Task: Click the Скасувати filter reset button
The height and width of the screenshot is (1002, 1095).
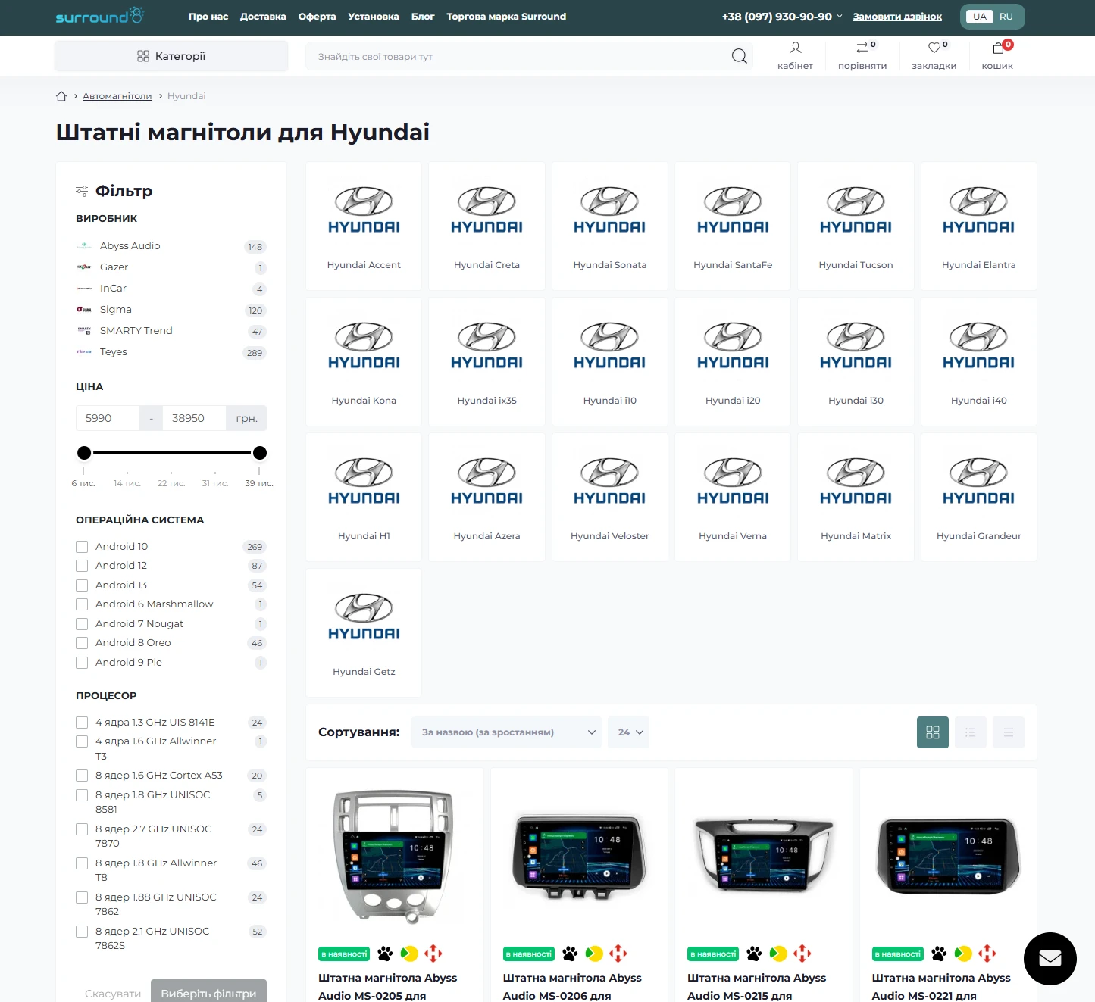Action: tap(113, 994)
